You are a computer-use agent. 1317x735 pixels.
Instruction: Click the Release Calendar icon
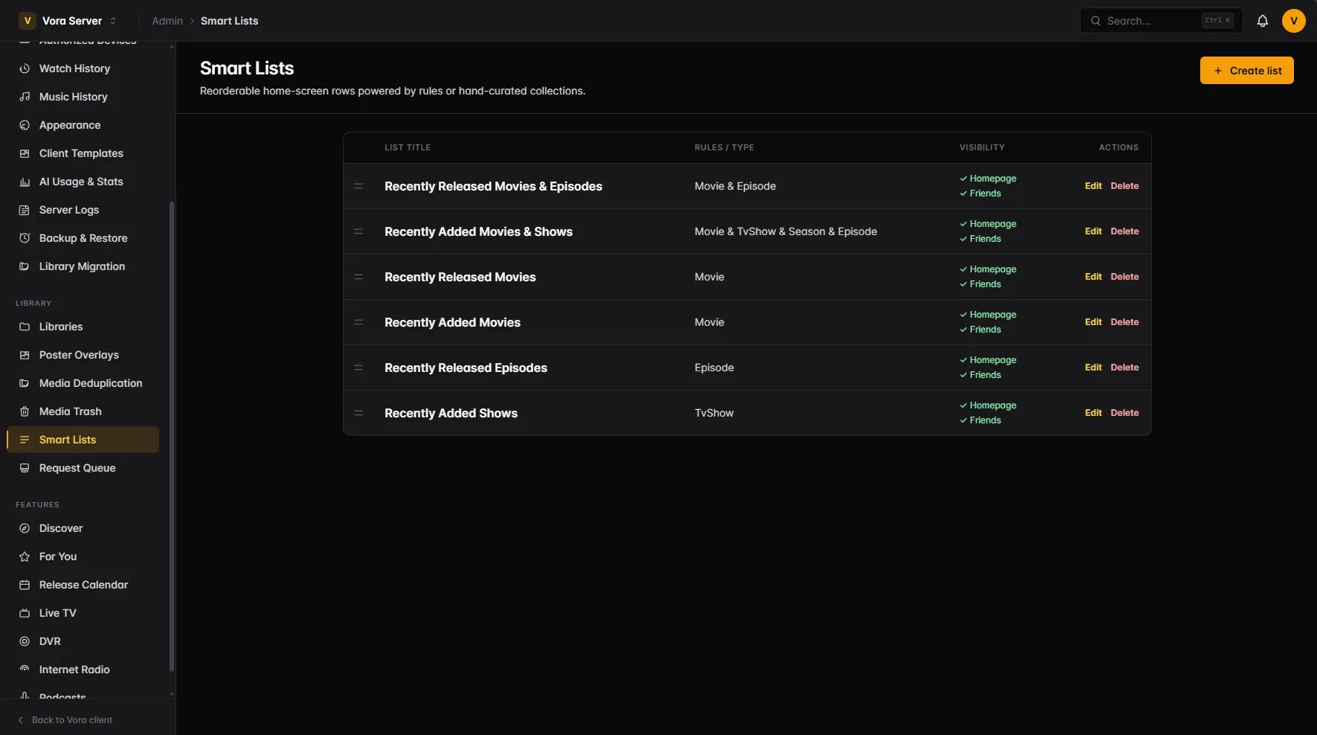(25, 585)
